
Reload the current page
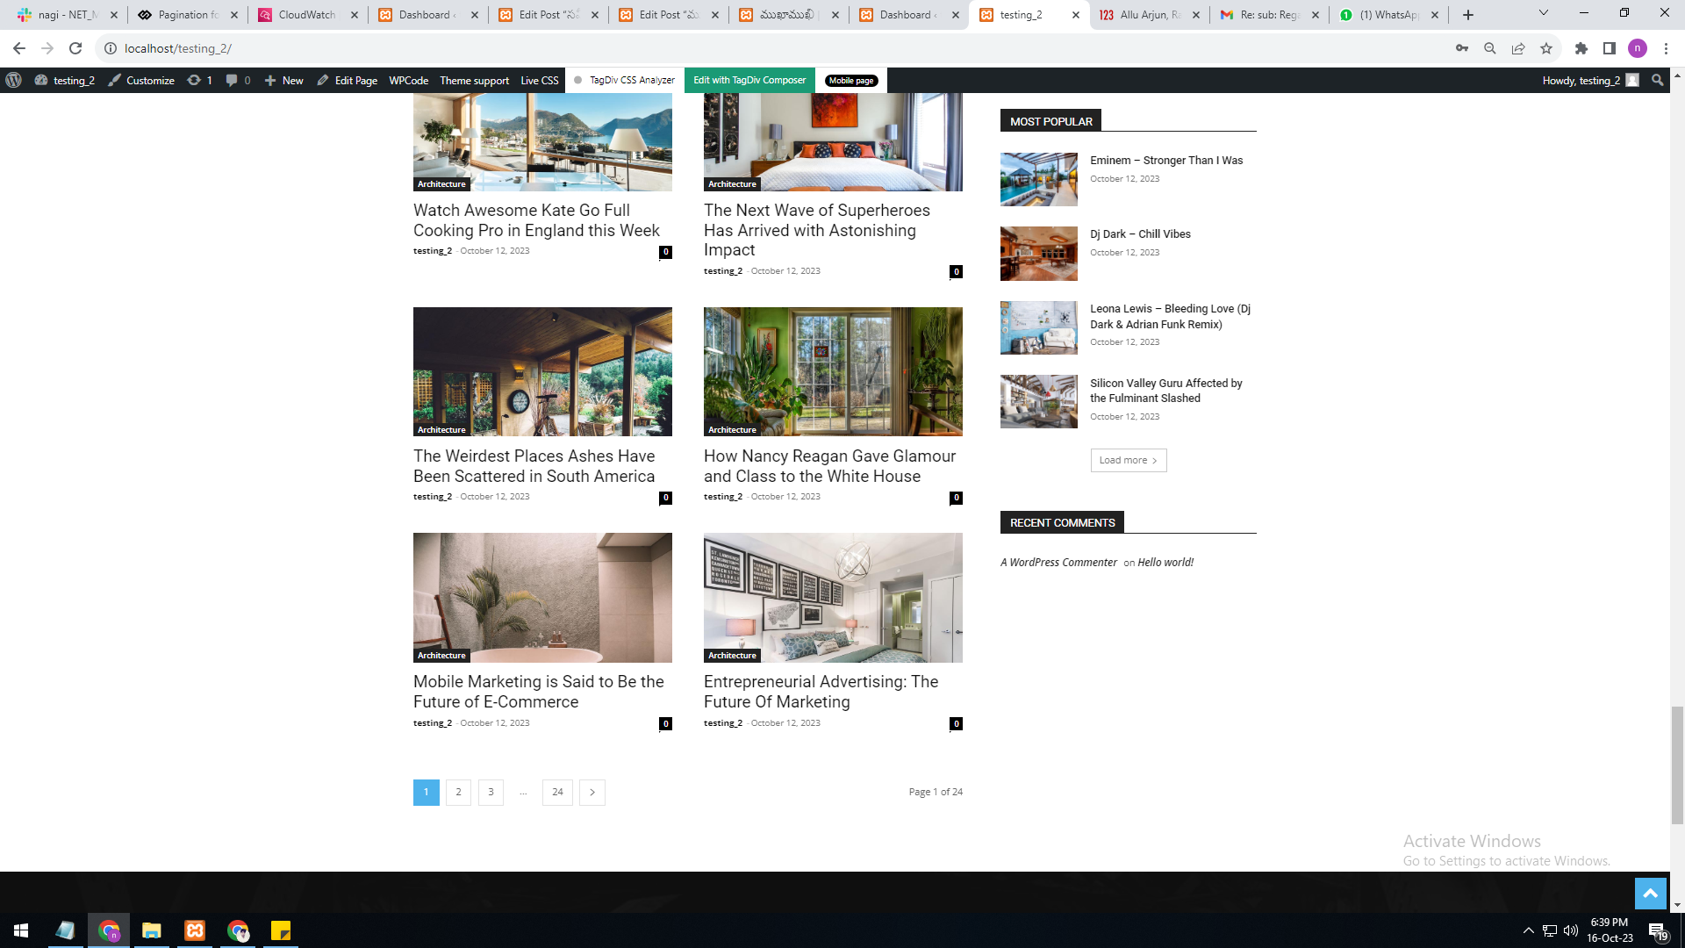coord(75,48)
